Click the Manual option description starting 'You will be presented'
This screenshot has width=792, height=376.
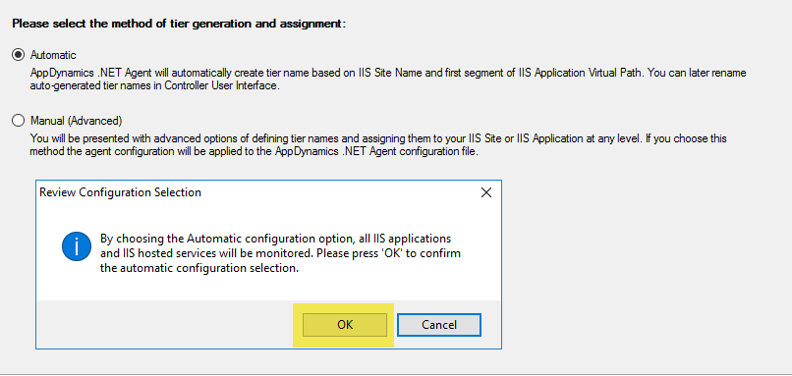click(378, 145)
